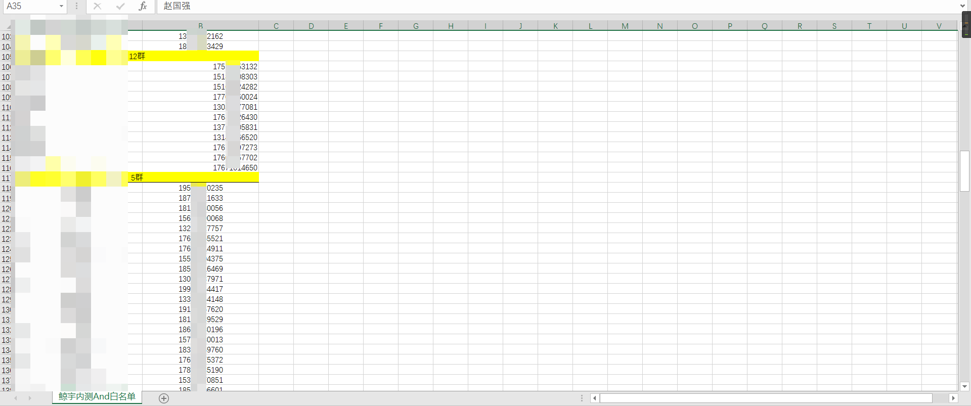Select the yellow 12群 cell

[x=192, y=56]
